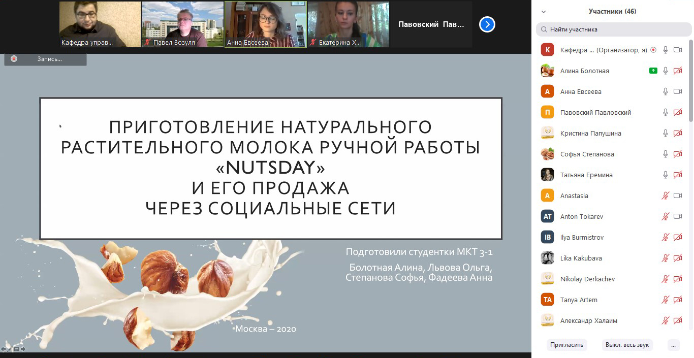Select participant Алина Болотная name

point(584,71)
